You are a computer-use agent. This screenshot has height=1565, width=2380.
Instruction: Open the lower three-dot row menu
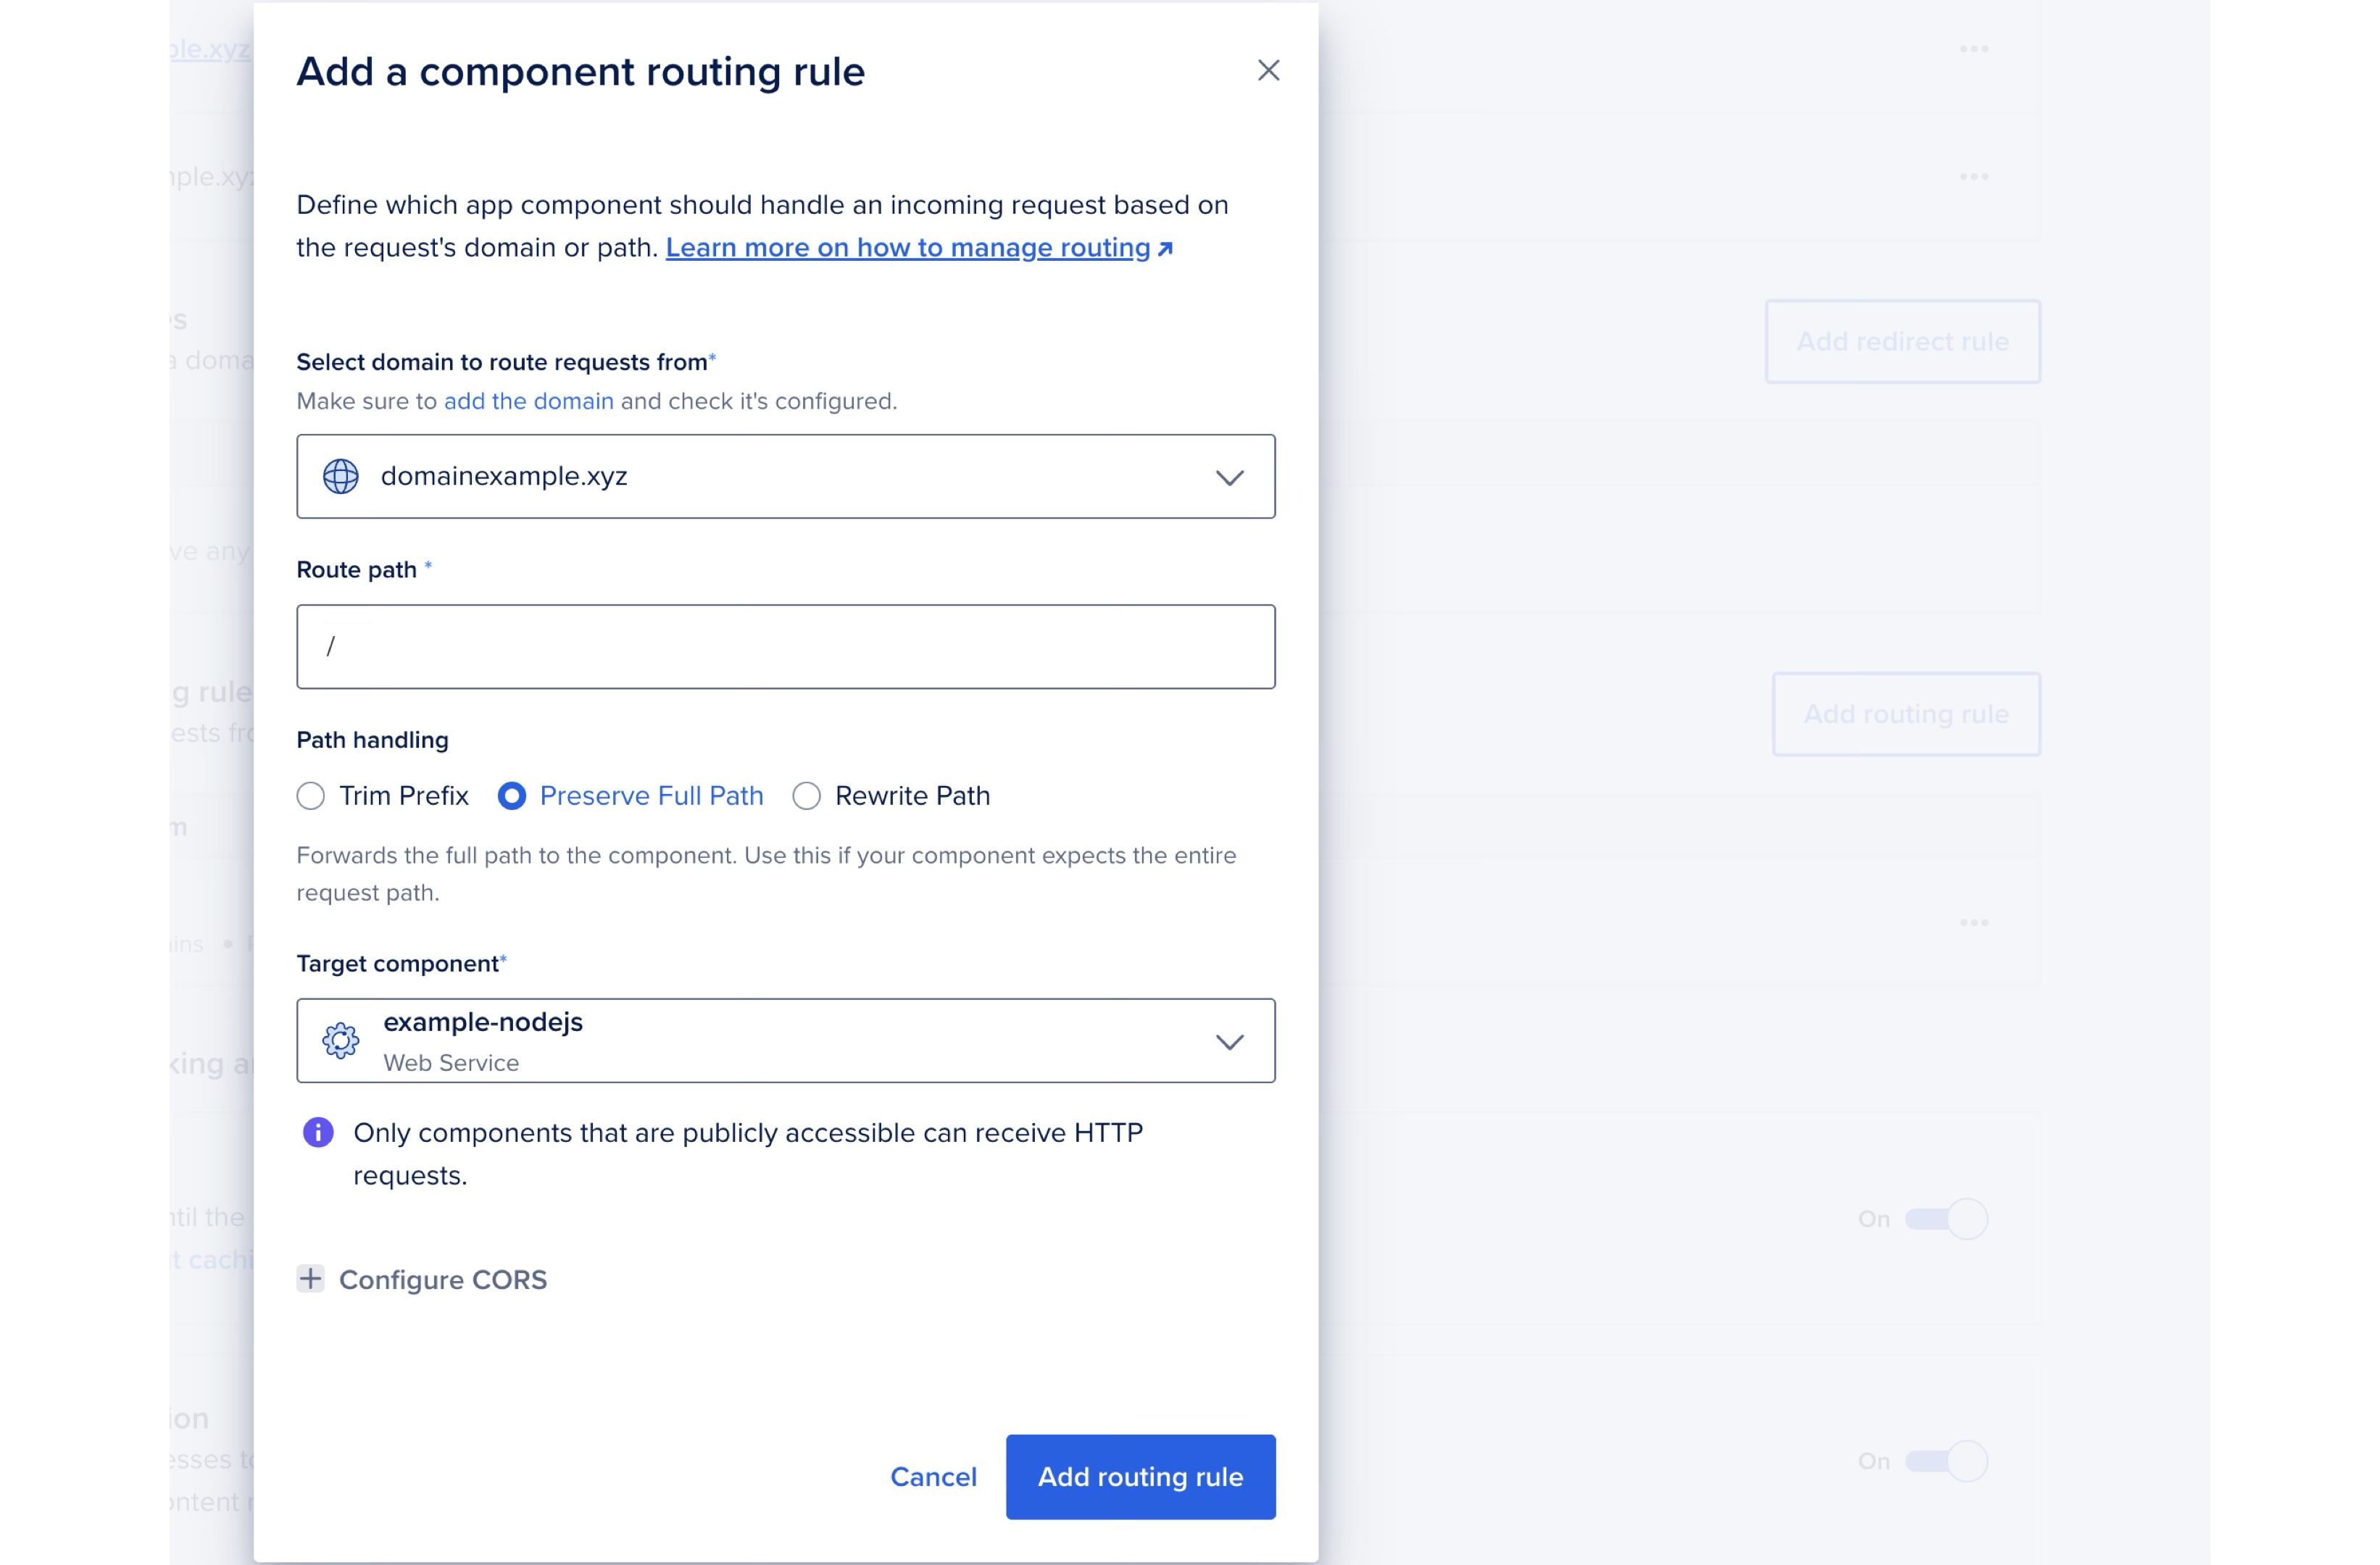[x=1973, y=922]
